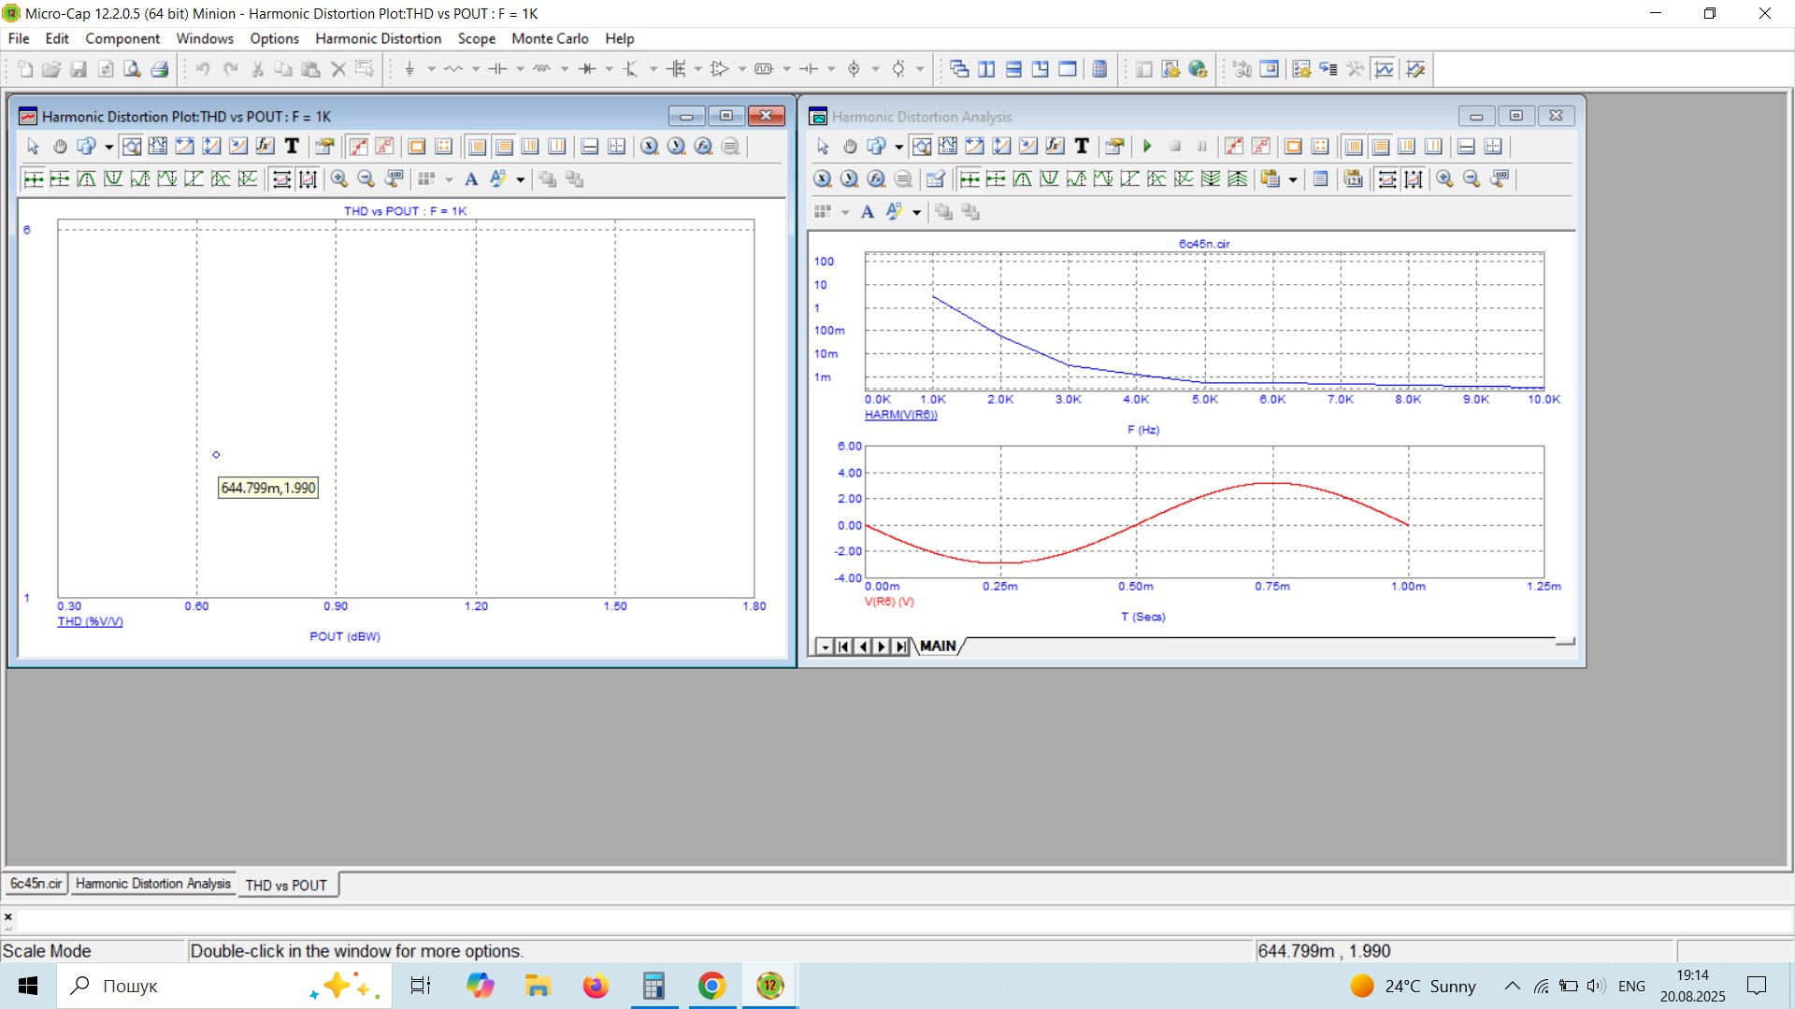
Task: Select the Text tool in THD plot toolbar
Action: coord(292,147)
